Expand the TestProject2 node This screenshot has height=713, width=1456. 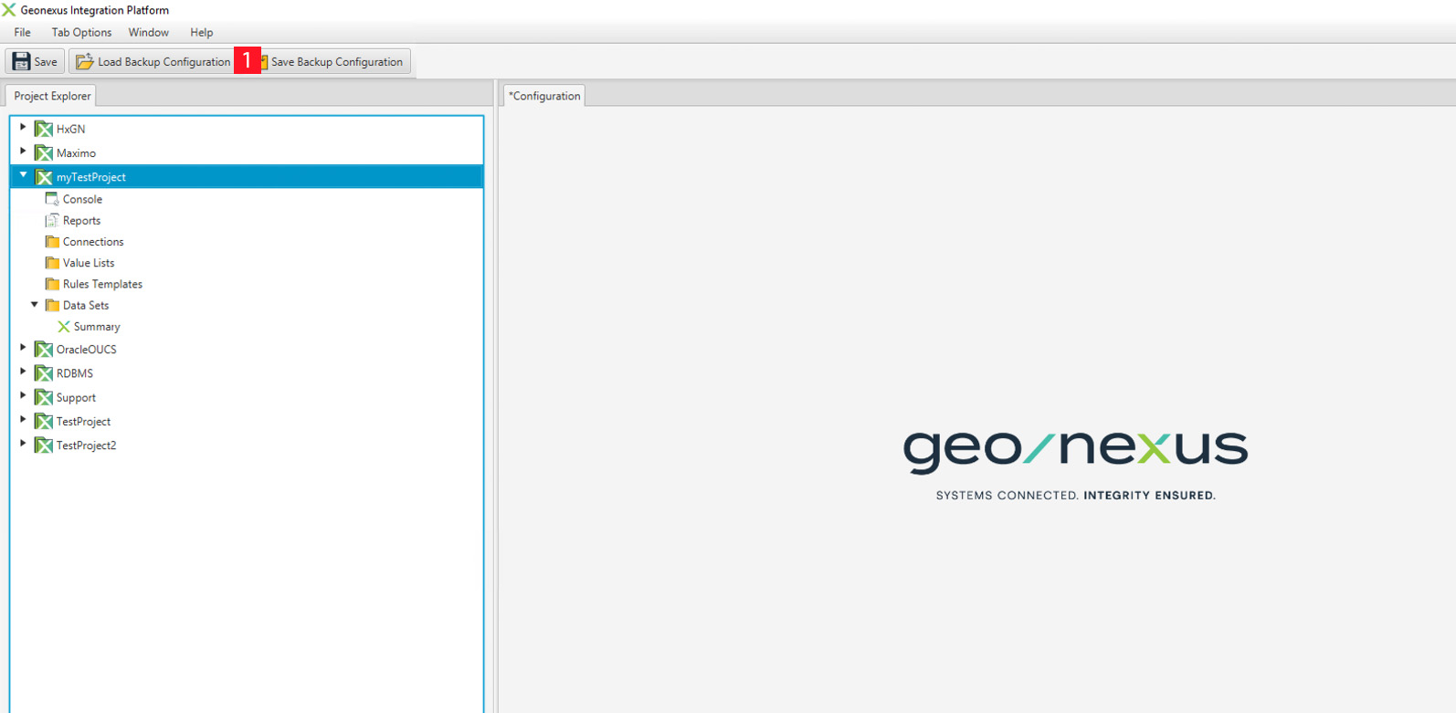(23, 444)
